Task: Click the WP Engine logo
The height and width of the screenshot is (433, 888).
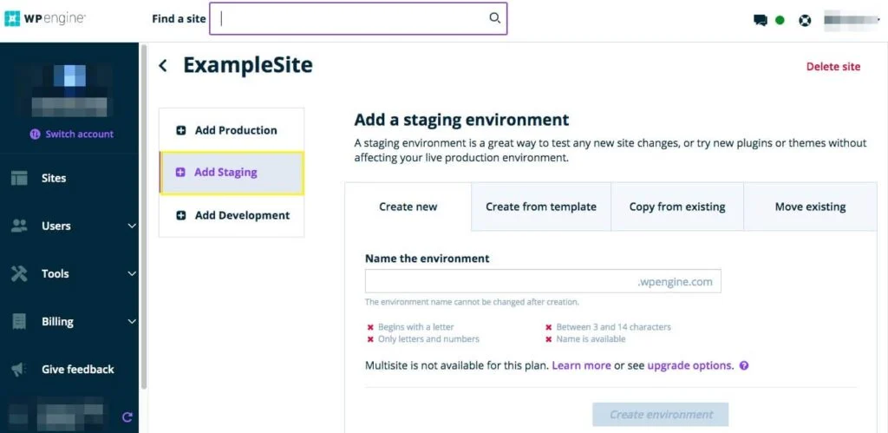Action: [x=45, y=18]
